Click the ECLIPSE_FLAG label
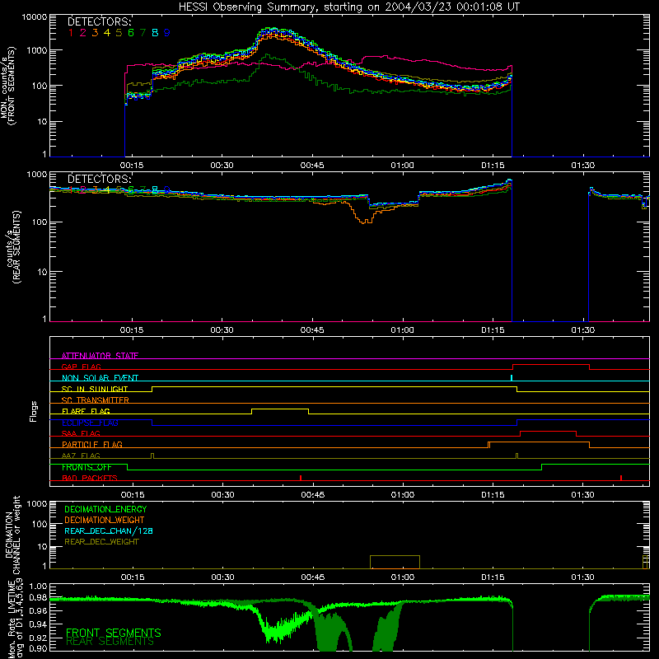Viewport: 659px width, 659px height. click(90, 423)
